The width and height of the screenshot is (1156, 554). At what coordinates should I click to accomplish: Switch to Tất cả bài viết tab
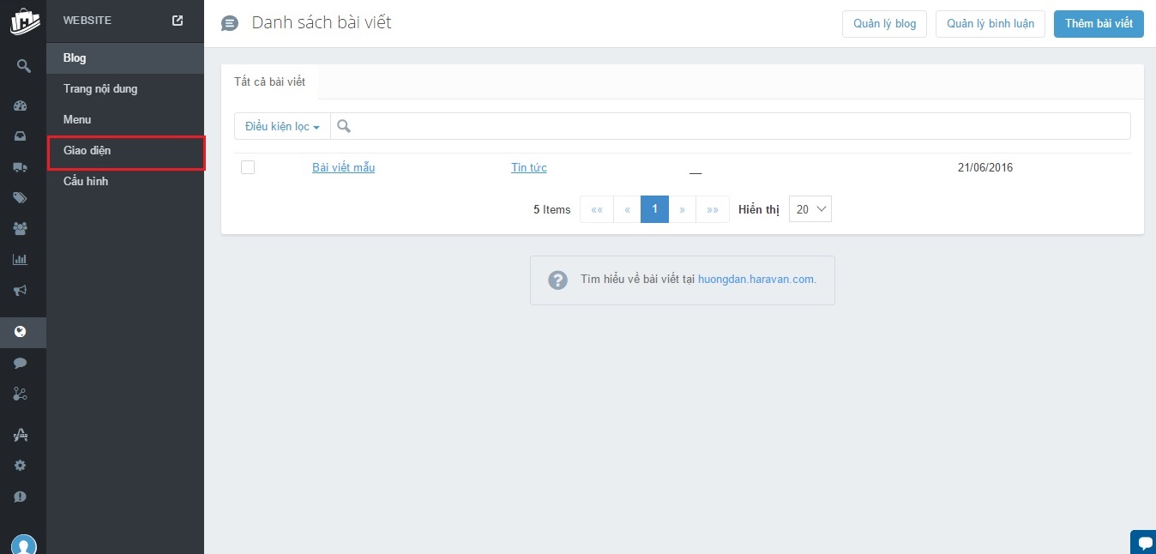click(269, 82)
